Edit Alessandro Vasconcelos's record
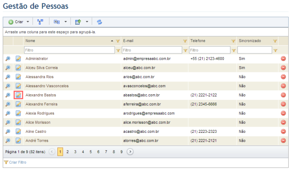The width and height of the screenshot is (290, 171). coord(18,86)
